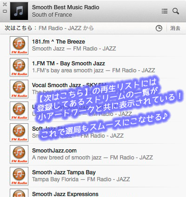Select the 181.fm ^ The Breeze stream
This screenshot has width=186, height=197.
(x=93, y=45)
